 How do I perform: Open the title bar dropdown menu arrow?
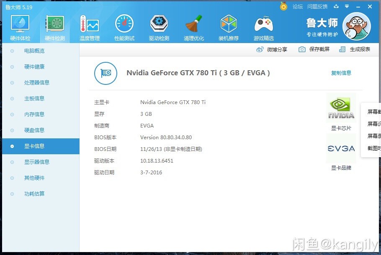pyautogui.click(x=347, y=6)
